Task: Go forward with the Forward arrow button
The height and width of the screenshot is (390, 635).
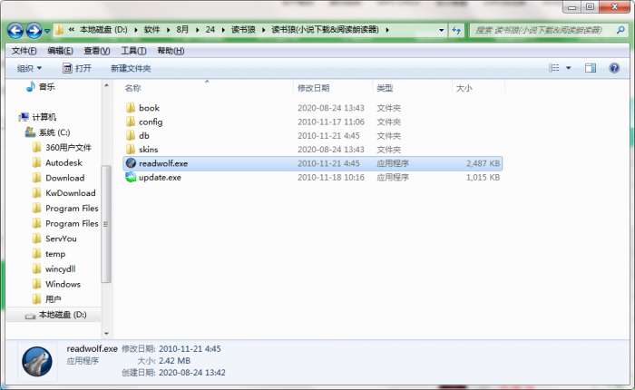Action: pos(34,31)
